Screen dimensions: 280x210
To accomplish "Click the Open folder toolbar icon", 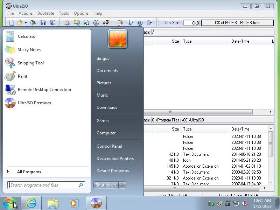I will [x=20, y=23].
